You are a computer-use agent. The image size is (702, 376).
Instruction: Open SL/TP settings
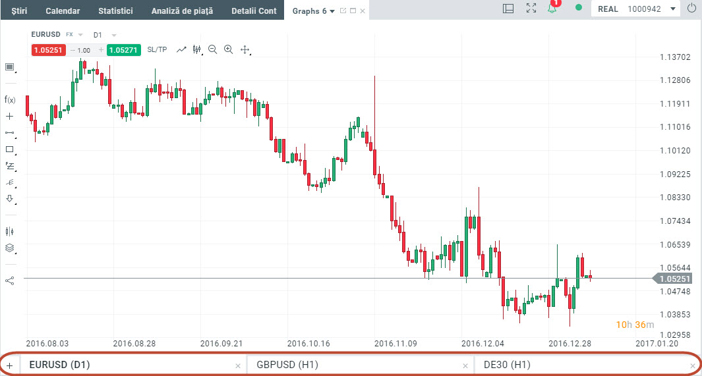pos(157,49)
